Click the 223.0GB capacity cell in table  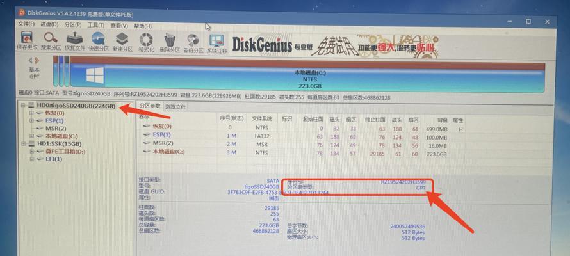[437, 154]
